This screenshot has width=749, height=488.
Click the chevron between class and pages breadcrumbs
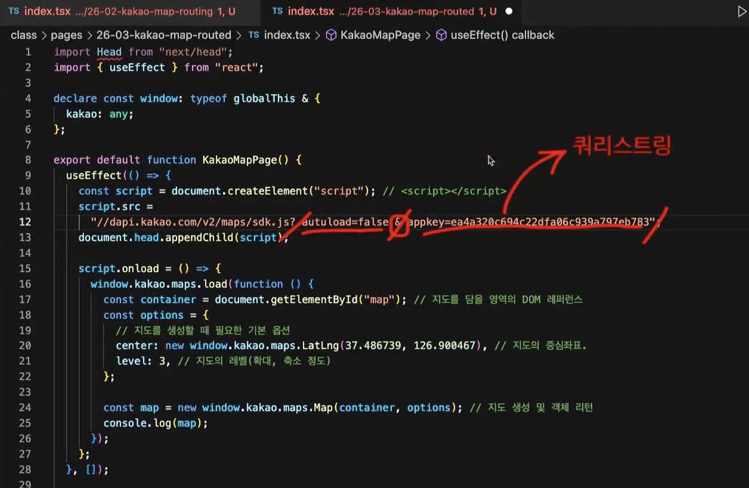point(44,35)
